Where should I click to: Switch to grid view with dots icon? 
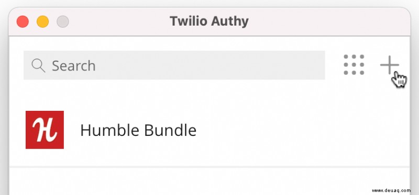pos(354,65)
